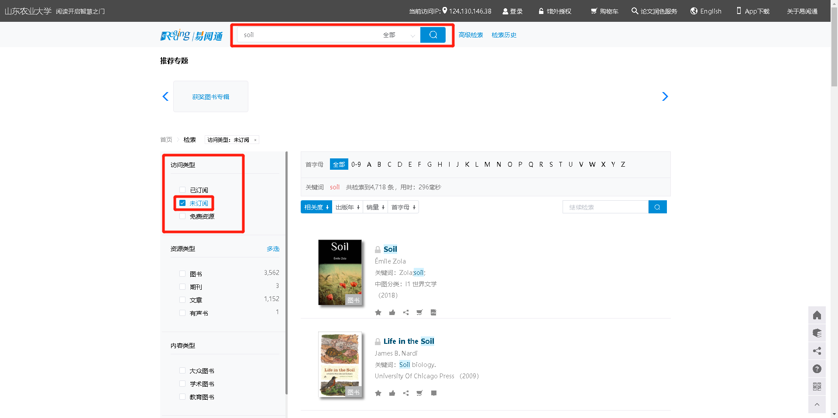Screen dimensions: 838x418
Task: Enable the 图书 resource type checkbox
Action: click(x=182, y=274)
